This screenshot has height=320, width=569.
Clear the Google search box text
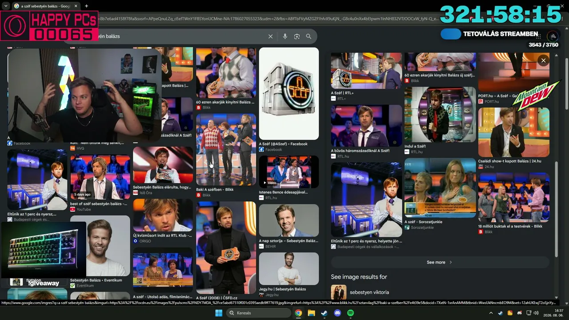270,36
